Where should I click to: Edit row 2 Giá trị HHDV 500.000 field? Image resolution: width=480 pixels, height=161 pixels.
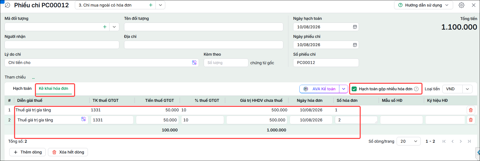pyautogui.click(x=257, y=120)
